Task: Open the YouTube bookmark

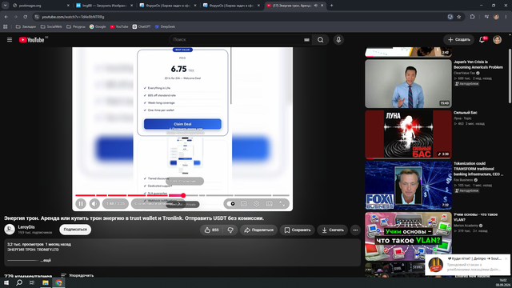Action: tap(119, 26)
